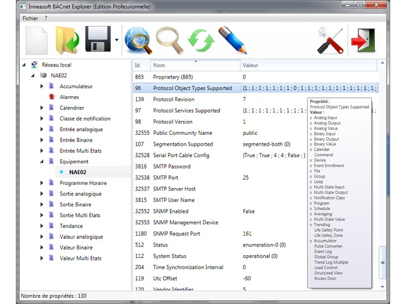The height and width of the screenshot is (304, 406).
Task: Select the Protocol Revision property row
Action: [x=173, y=99]
